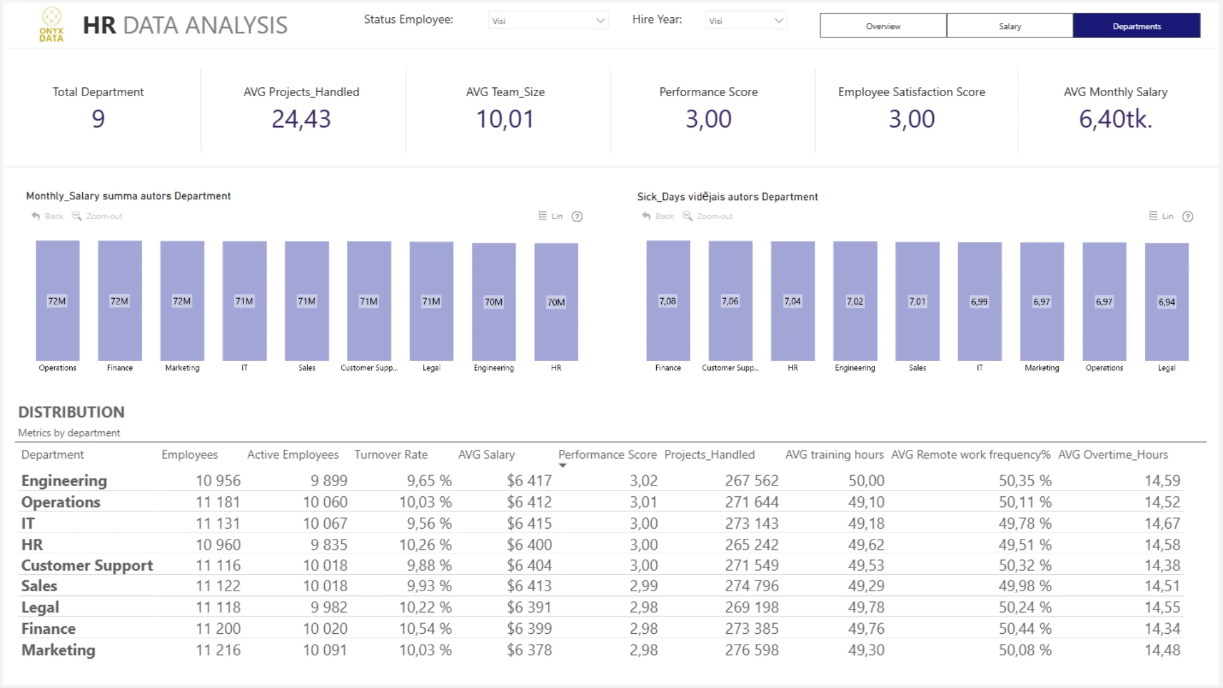Click Lin scale icon in Sick_Days chart
This screenshot has width=1223, height=688.
pos(1153,217)
